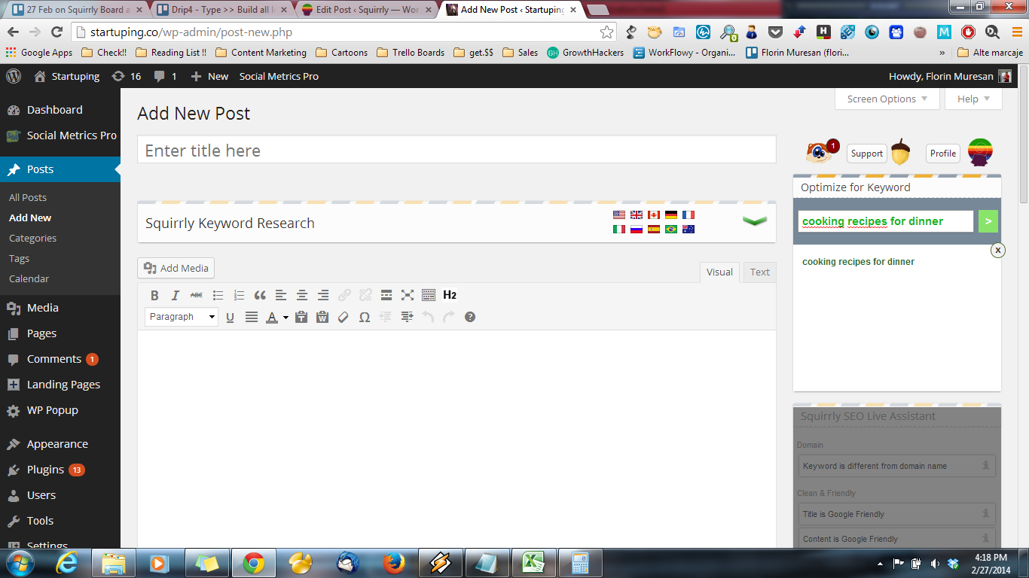The image size is (1029, 578).
Task: Click the Add Media button
Action: point(176,268)
